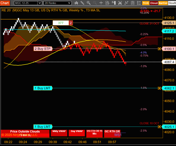The image size is (176, 146).
Task: Click the GC RTH OR indicator box
Action: (x=112, y=134)
